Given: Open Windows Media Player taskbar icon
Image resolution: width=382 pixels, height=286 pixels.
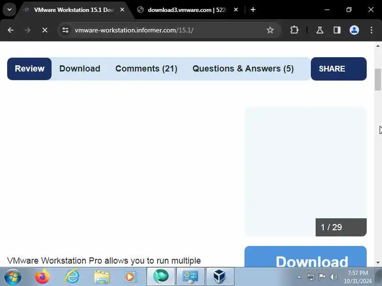Looking at the screenshot, I should point(131,277).
